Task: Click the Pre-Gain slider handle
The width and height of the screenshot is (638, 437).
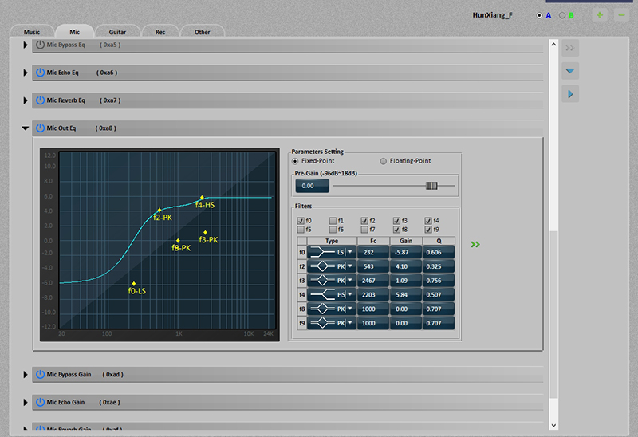Action: 431,186
